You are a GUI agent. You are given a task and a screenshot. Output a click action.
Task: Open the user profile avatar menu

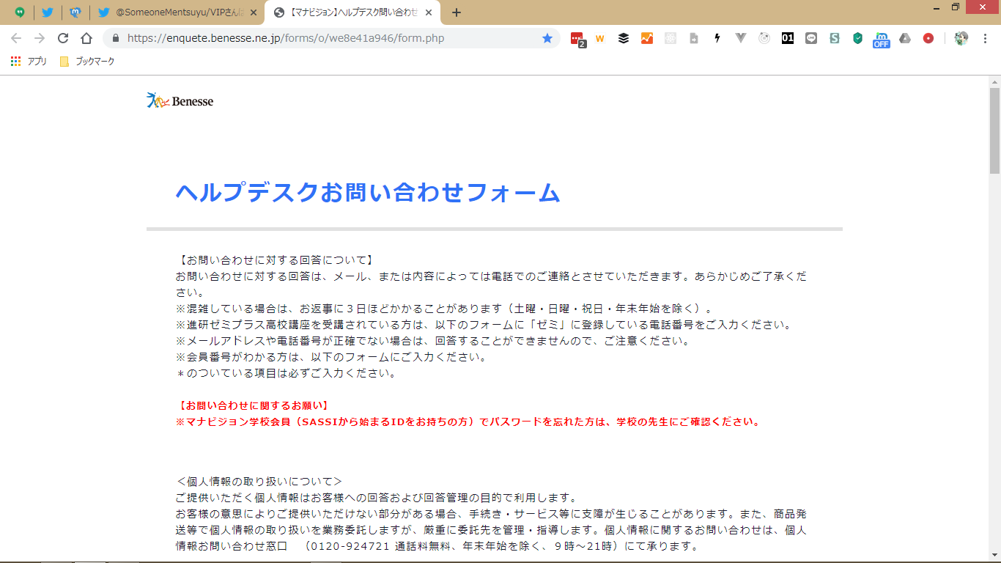pyautogui.click(x=961, y=38)
